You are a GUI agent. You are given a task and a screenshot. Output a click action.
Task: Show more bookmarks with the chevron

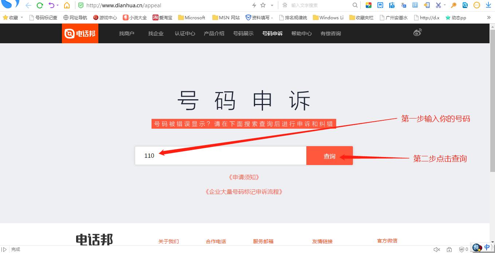pos(489,17)
